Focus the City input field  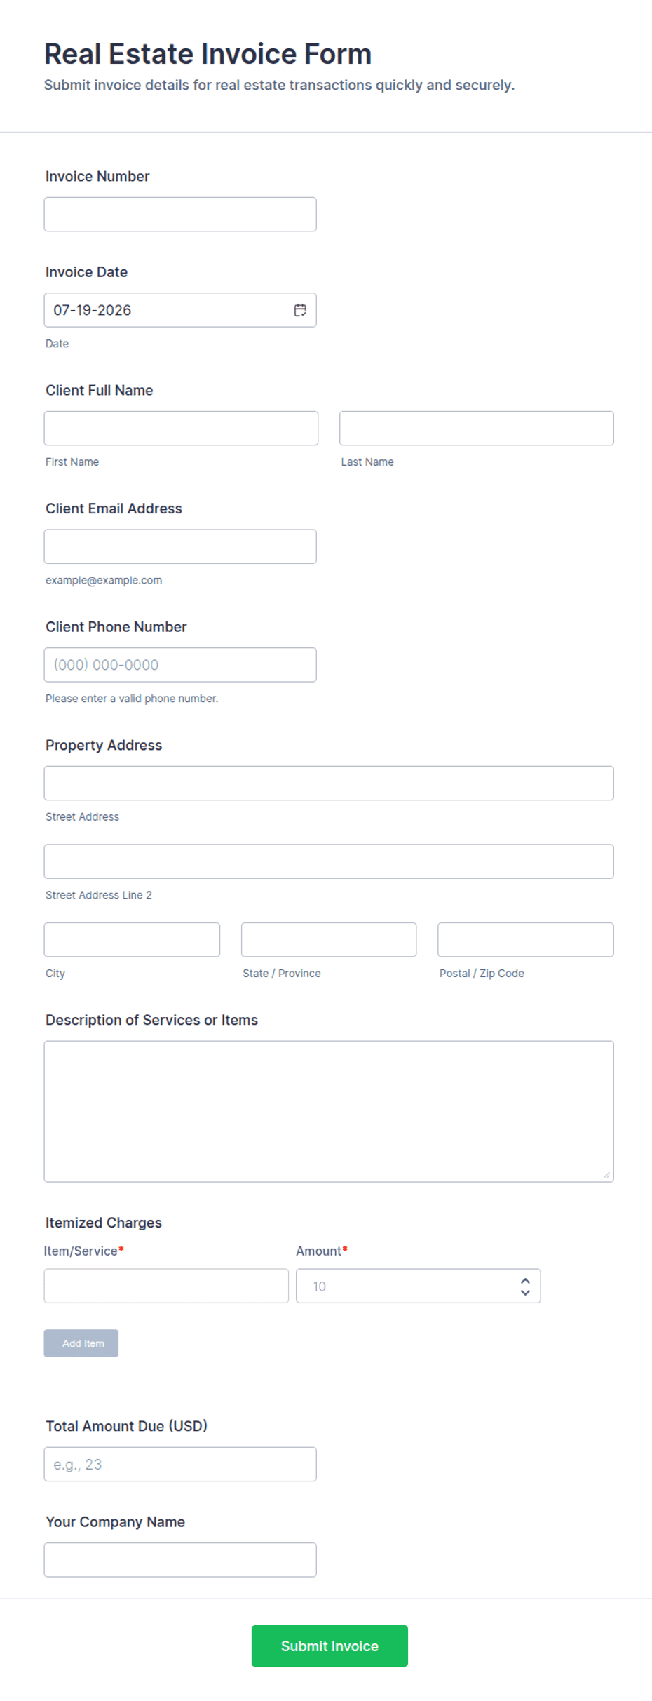(132, 940)
